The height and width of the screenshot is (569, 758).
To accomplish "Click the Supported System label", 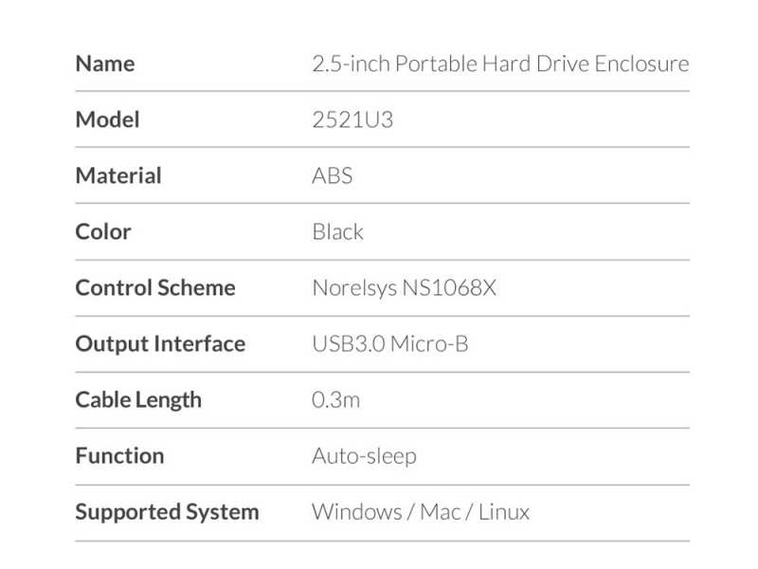I will click(168, 512).
